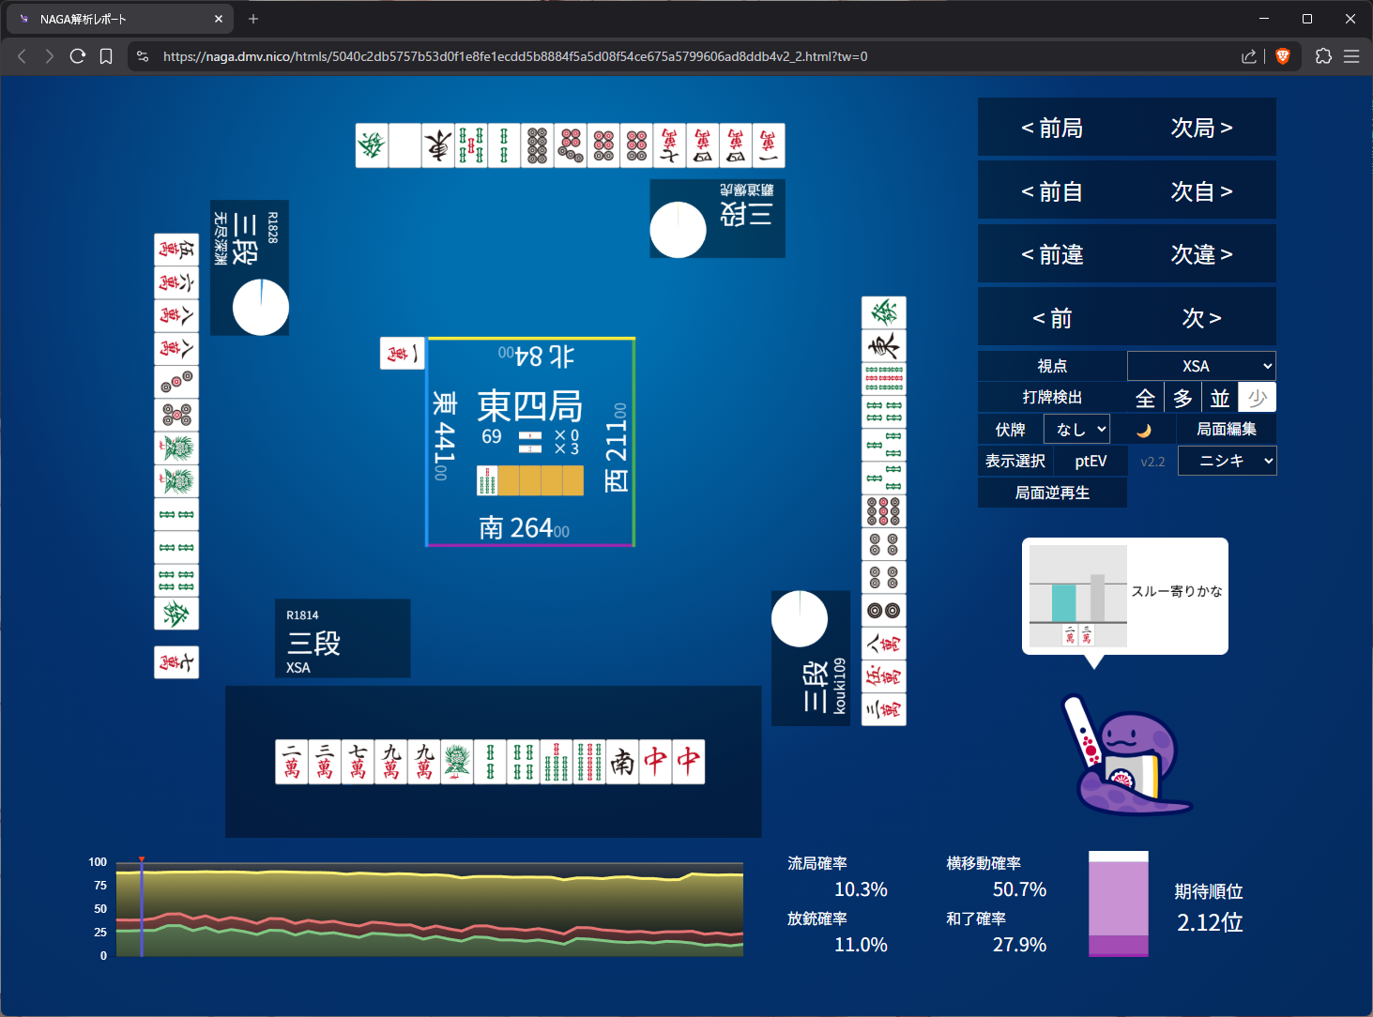
Task: Open the browser hamburger menu
Action: tap(1351, 56)
